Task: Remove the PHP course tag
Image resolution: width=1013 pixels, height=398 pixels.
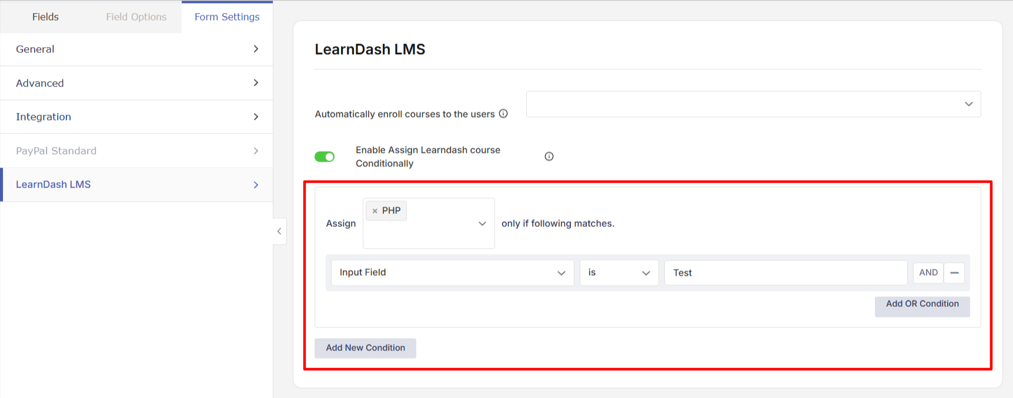Action: point(375,211)
